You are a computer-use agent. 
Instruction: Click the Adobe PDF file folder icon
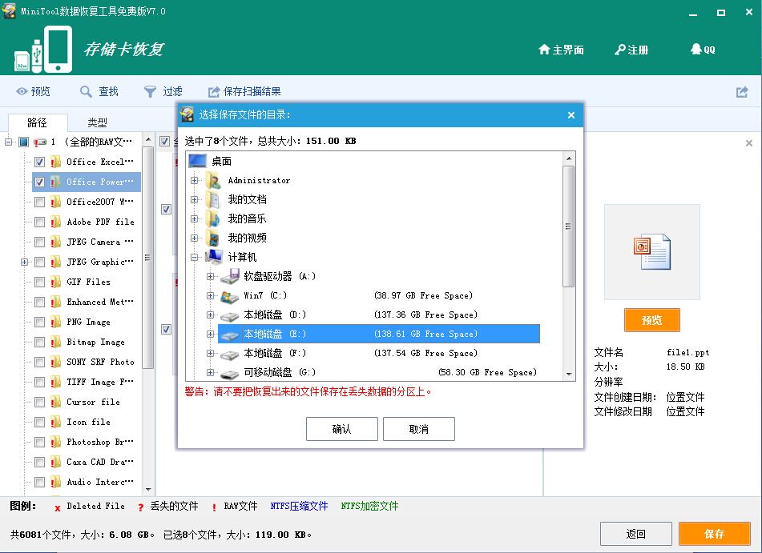pyautogui.click(x=56, y=222)
